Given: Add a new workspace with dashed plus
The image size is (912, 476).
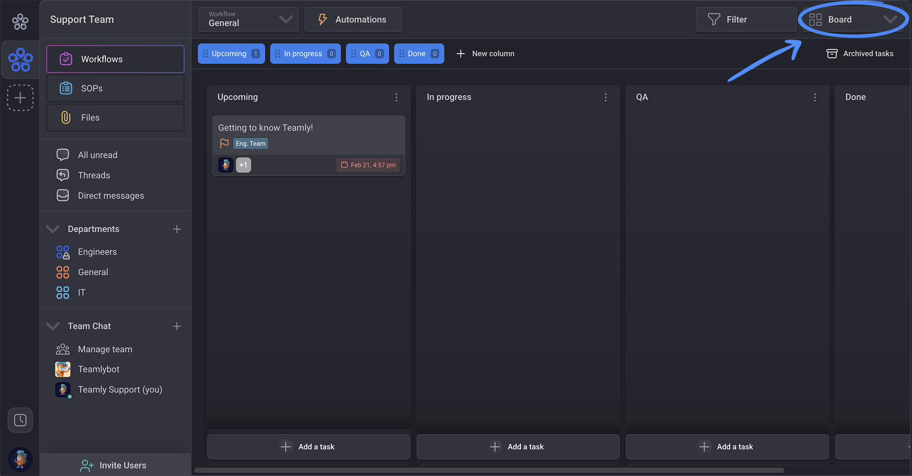Looking at the screenshot, I should click(20, 98).
